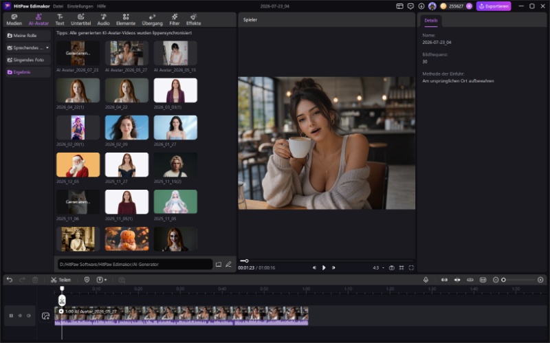Screen dimensions: 550x343
Task: Select the AI Avatar_2026_05_27 clip in timeline
Action: pos(181,316)
